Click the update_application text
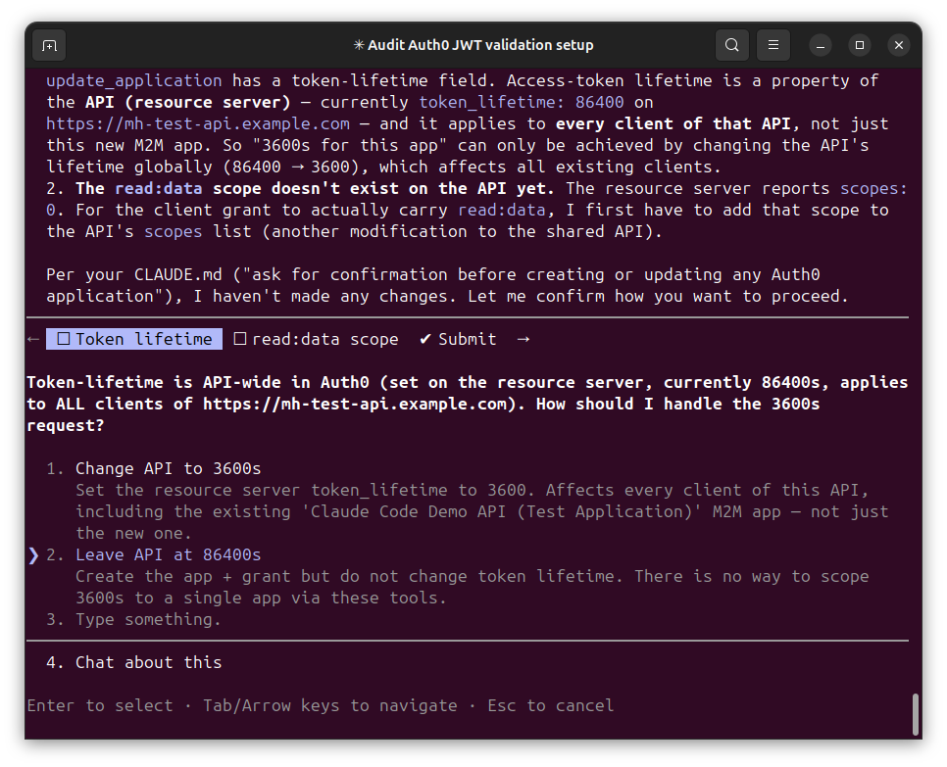Viewport: 947px width, 767px height. coord(134,81)
